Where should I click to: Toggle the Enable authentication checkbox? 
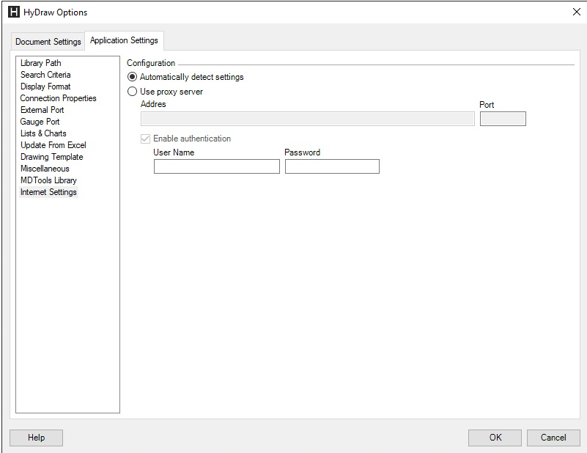tap(144, 139)
